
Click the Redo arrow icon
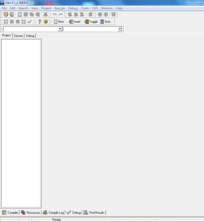point(61,14)
